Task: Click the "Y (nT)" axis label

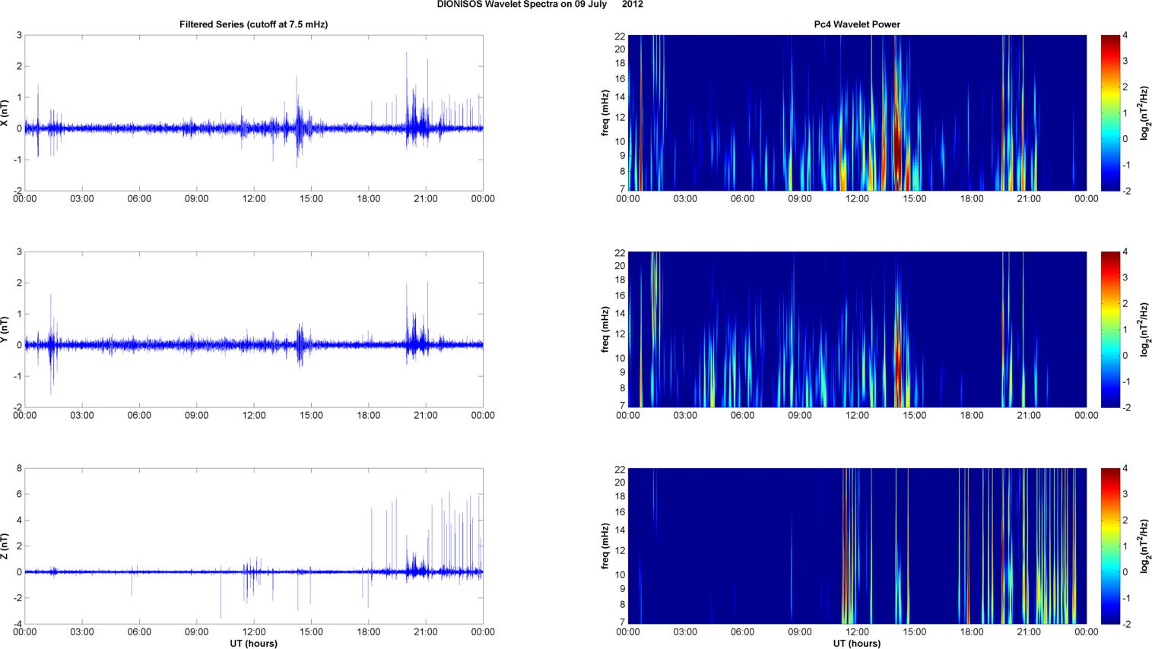Action: pyautogui.click(x=5, y=330)
